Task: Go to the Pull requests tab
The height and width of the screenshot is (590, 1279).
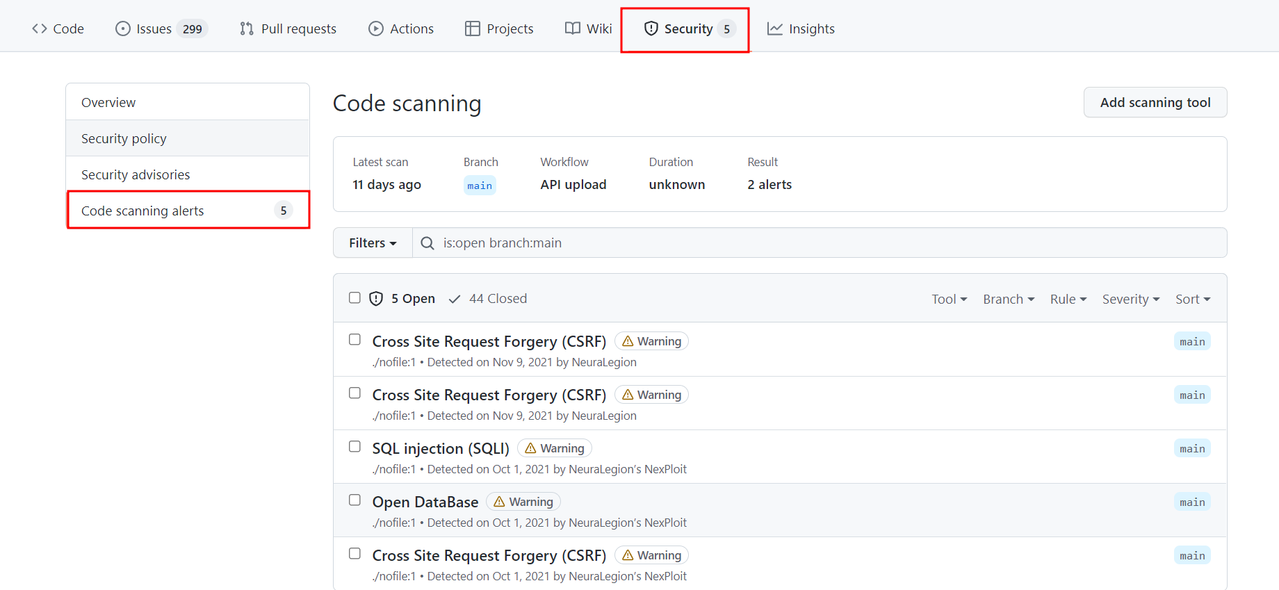Action: pyautogui.click(x=288, y=28)
